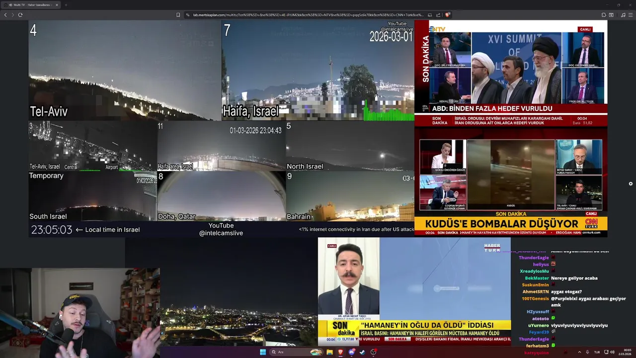Open the clock showing 2.03.2026
This screenshot has width=636, height=358.
pyautogui.click(x=625, y=352)
